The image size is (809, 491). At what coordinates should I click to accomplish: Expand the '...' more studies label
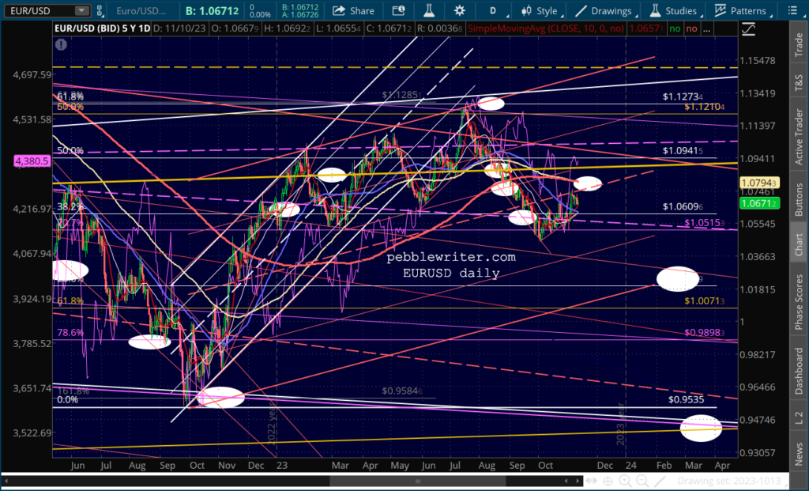[x=706, y=28]
